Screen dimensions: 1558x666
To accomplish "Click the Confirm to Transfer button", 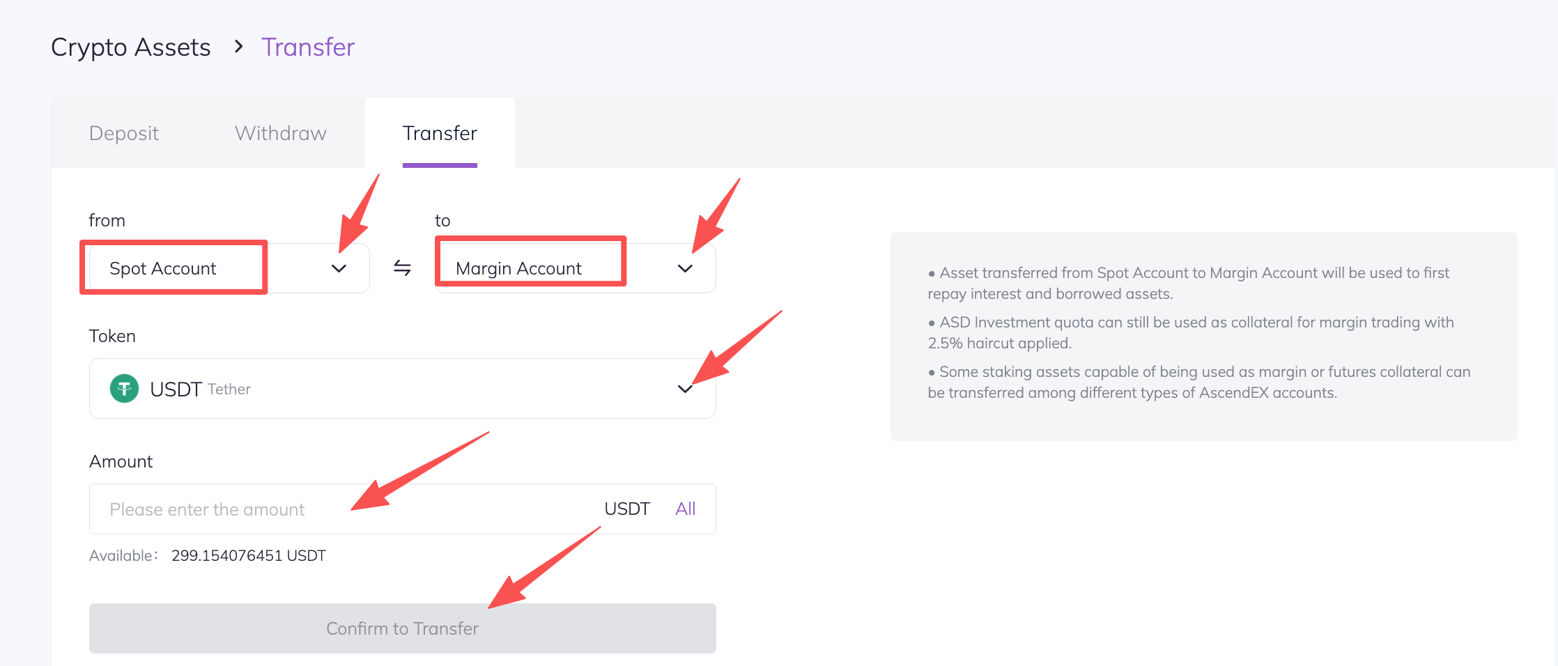I will click(x=402, y=628).
